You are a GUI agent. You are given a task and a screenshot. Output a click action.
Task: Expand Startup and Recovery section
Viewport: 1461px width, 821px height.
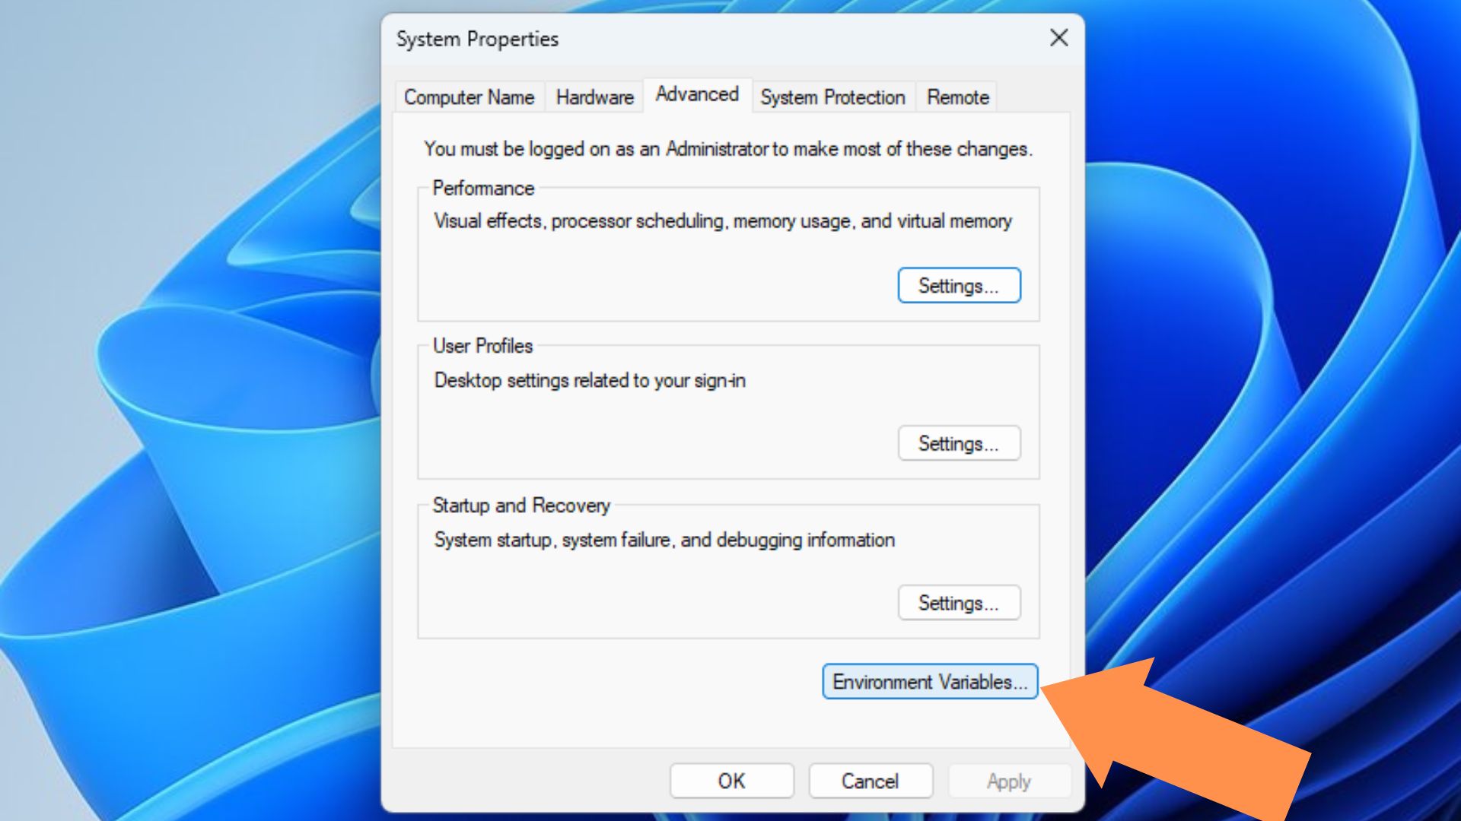tap(960, 604)
